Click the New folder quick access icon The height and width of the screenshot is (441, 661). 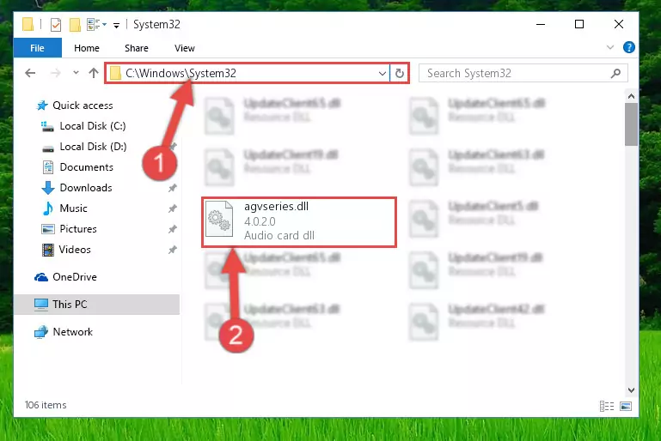tap(75, 24)
